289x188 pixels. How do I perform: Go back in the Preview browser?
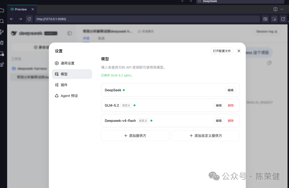point(12,19)
